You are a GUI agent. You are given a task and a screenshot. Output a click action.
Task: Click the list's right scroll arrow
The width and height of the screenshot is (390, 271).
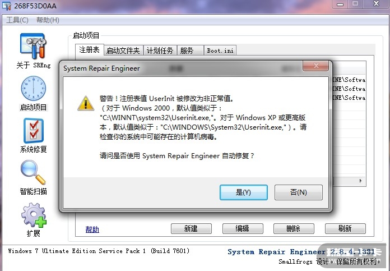tap(361, 181)
